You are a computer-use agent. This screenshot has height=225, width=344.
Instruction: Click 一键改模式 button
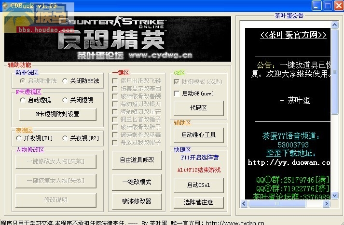coord(137,182)
